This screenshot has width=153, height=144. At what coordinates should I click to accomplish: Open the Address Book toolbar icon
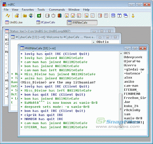click(x=47, y=16)
